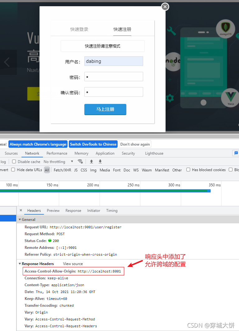This screenshot has height=331, width=239.
Task: Switch to Performance panel
Action: click(57, 153)
